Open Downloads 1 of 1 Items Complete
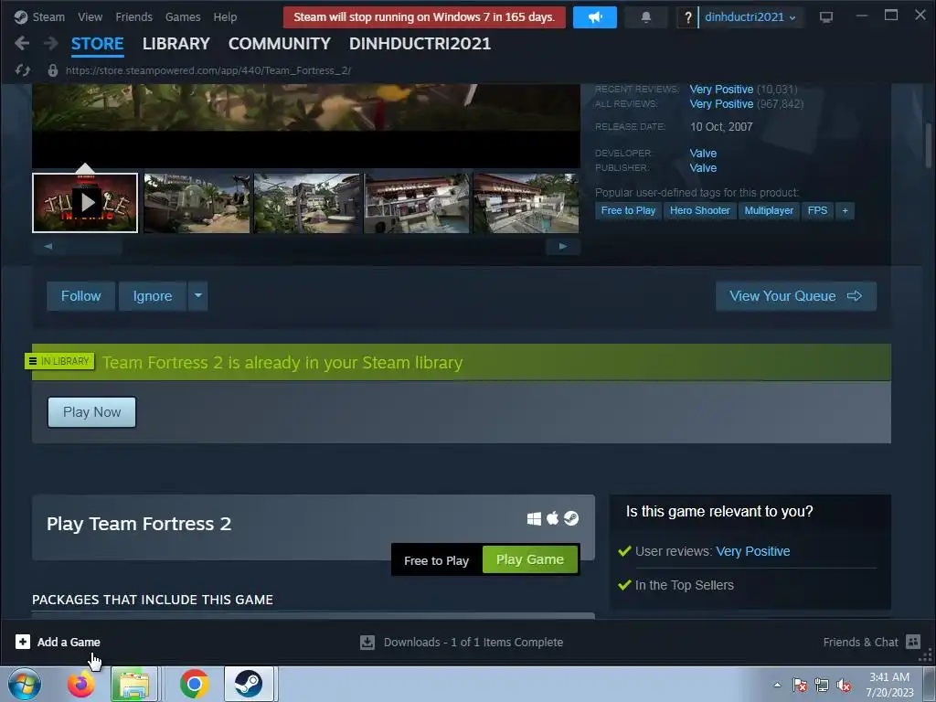 pos(473,643)
